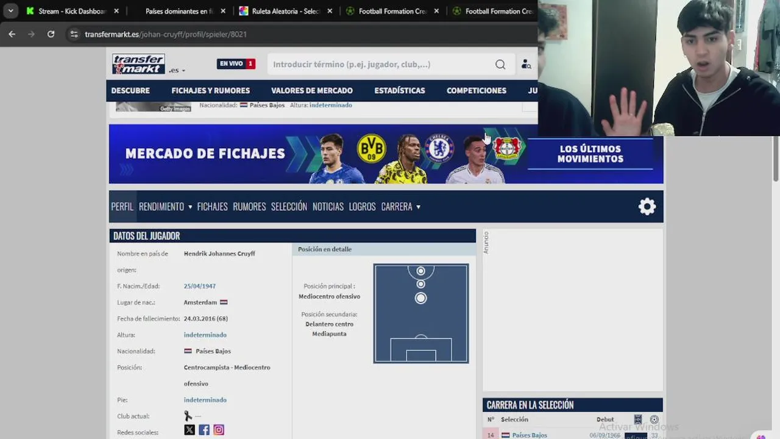
Task: Open the .es country selector dropdown
Action: coord(177,70)
